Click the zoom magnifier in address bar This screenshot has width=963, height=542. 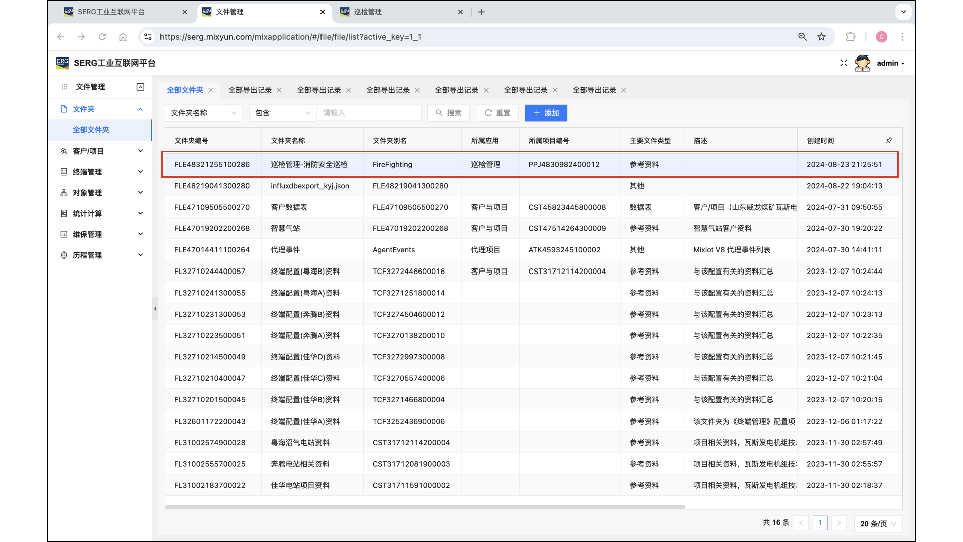[x=802, y=37]
